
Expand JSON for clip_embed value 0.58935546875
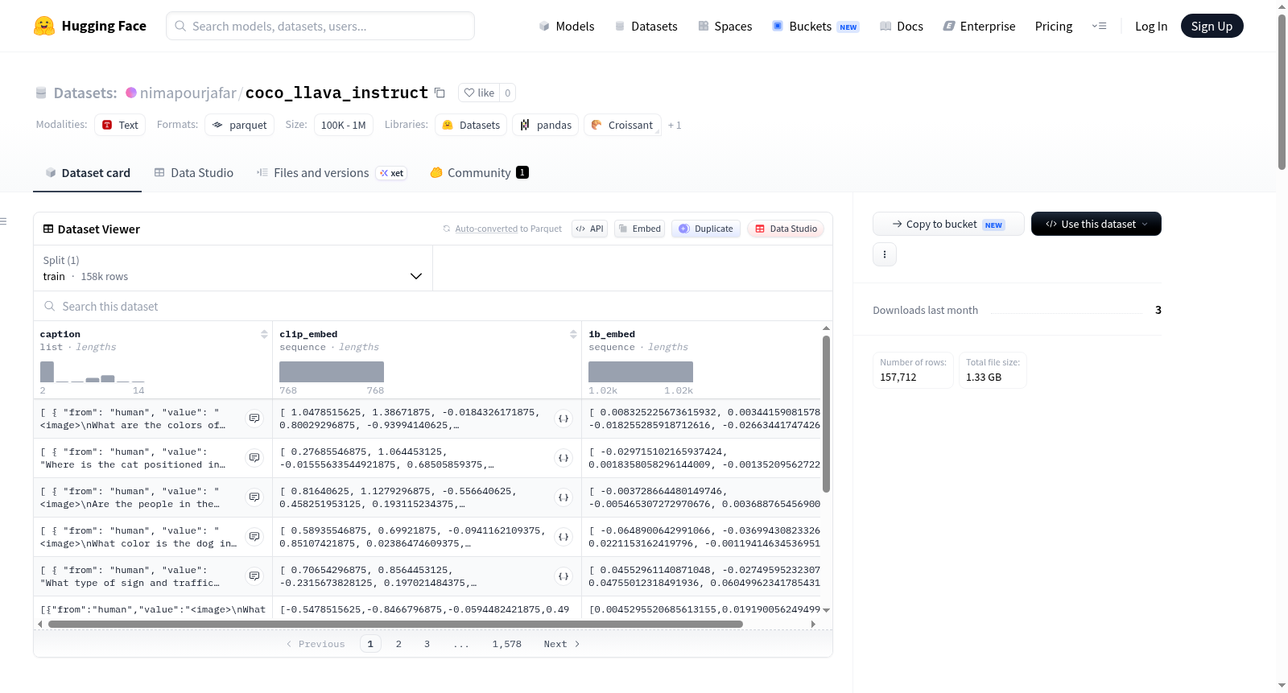point(563,537)
